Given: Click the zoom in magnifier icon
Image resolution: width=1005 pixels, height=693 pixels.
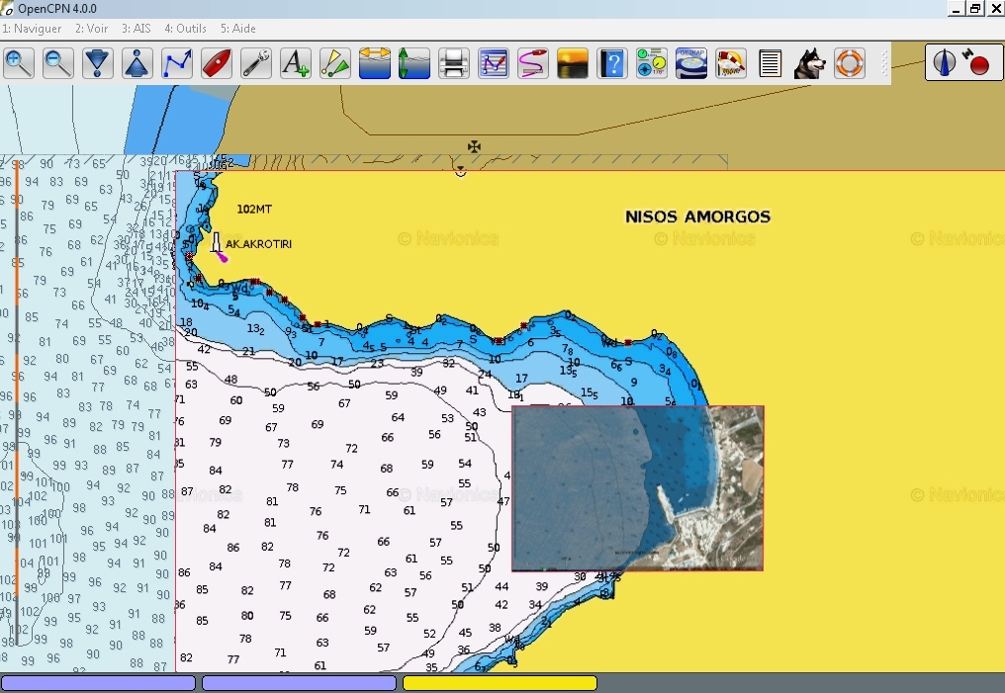Looking at the screenshot, I should coord(19,63).
